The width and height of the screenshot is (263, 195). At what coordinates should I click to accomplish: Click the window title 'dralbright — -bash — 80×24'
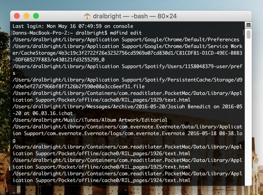point(135,16)
